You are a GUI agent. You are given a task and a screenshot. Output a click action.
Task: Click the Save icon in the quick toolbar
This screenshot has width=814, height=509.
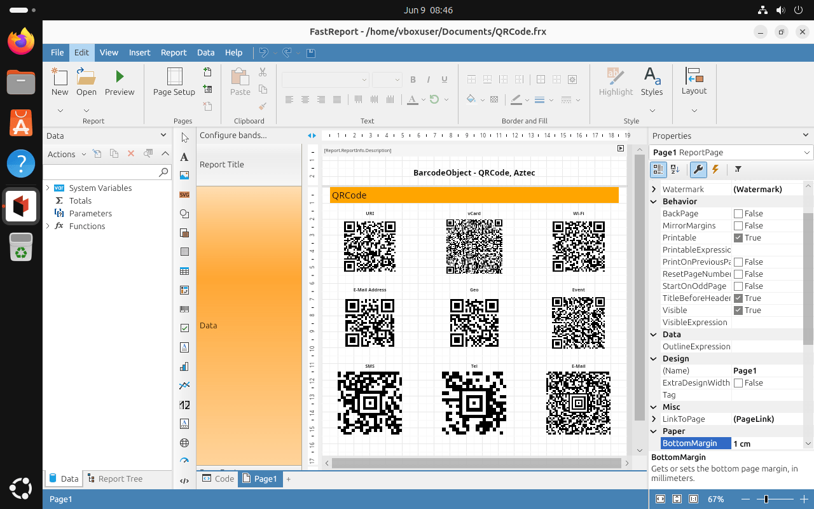coord(311,53)
